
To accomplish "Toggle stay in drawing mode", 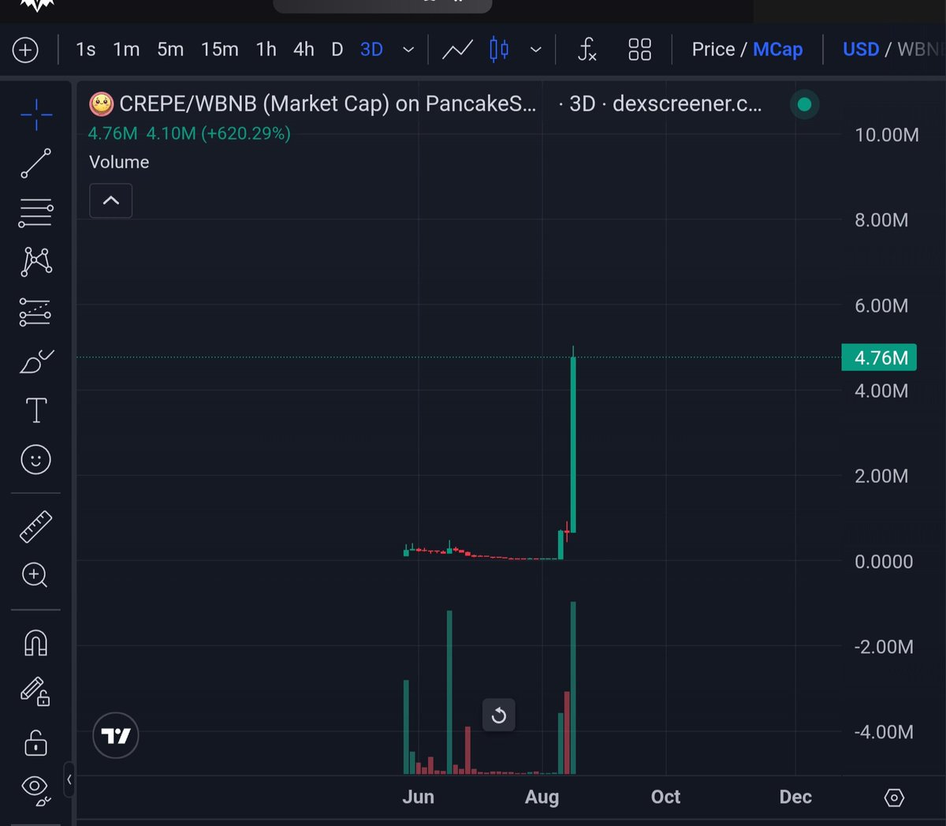I will pyautogui.click(x=36, y=692).
